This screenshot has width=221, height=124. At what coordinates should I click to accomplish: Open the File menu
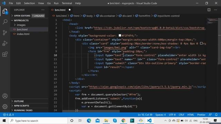[11, 3]
